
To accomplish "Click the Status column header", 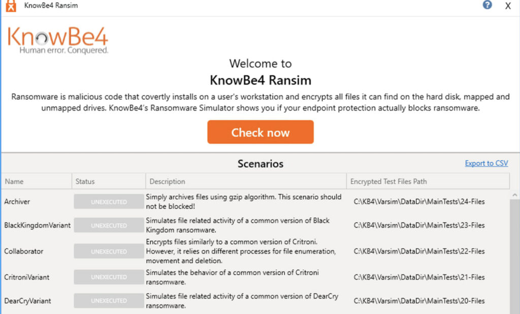I will point(109,181).
